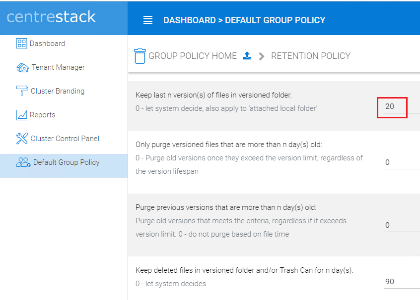This screenshot has width=420, height=300.
Task: Click the Default Group Policy users icon
Action: (23, 162)
